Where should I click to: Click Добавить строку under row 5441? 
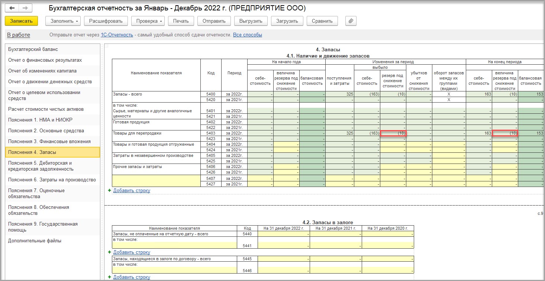coord(132,252)
